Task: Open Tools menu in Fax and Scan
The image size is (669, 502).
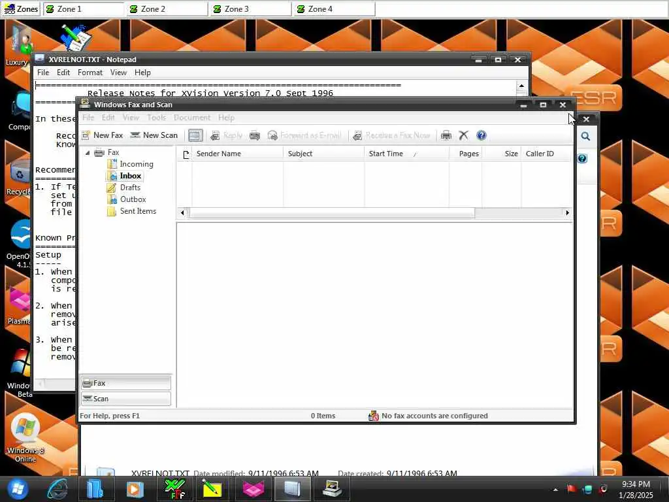Action: coord(156,118)
